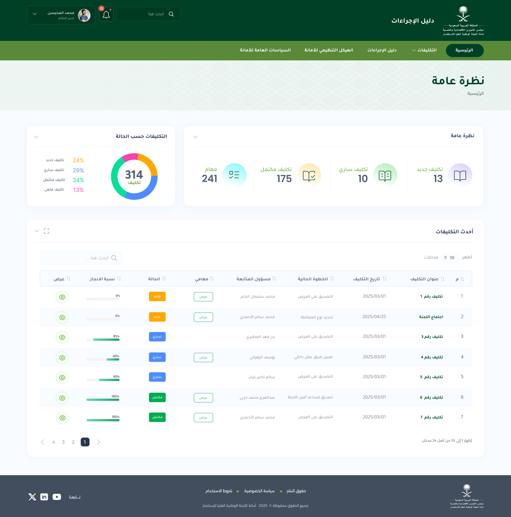This screenshot has height=517, width=511.
Task: Click the completed assignment checkmark book icon
Action: coord(309,175)
